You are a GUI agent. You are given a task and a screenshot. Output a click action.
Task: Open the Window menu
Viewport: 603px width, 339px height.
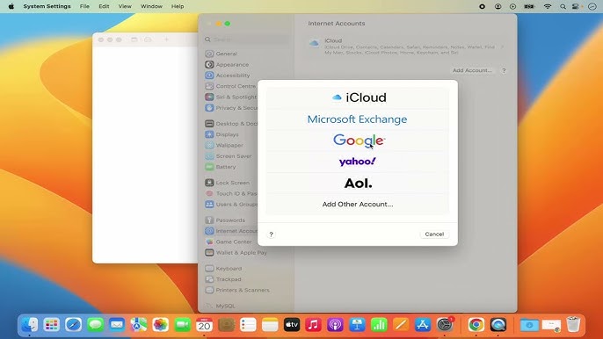tap(151, 6)
